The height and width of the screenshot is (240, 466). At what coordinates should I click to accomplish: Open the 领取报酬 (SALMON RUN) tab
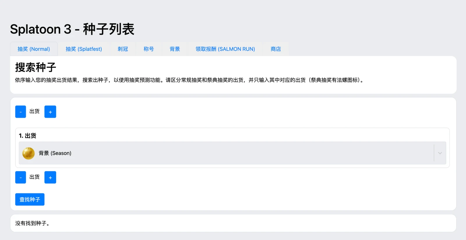(x=225, y=49)
